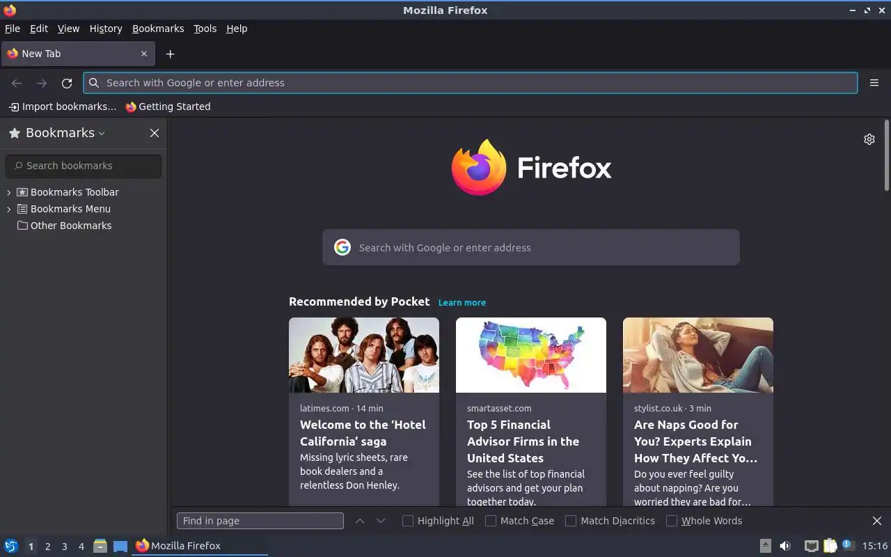This screenshot has height=557, width=891.
Task: Click the band photo thumbnail
Action: 364,355
